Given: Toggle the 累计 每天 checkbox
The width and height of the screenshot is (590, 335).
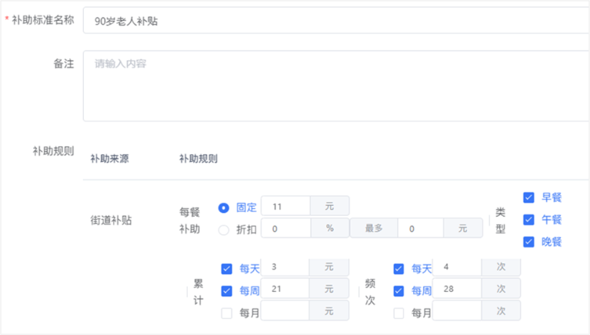Looking at the screenshot, I should pos(226,269).
